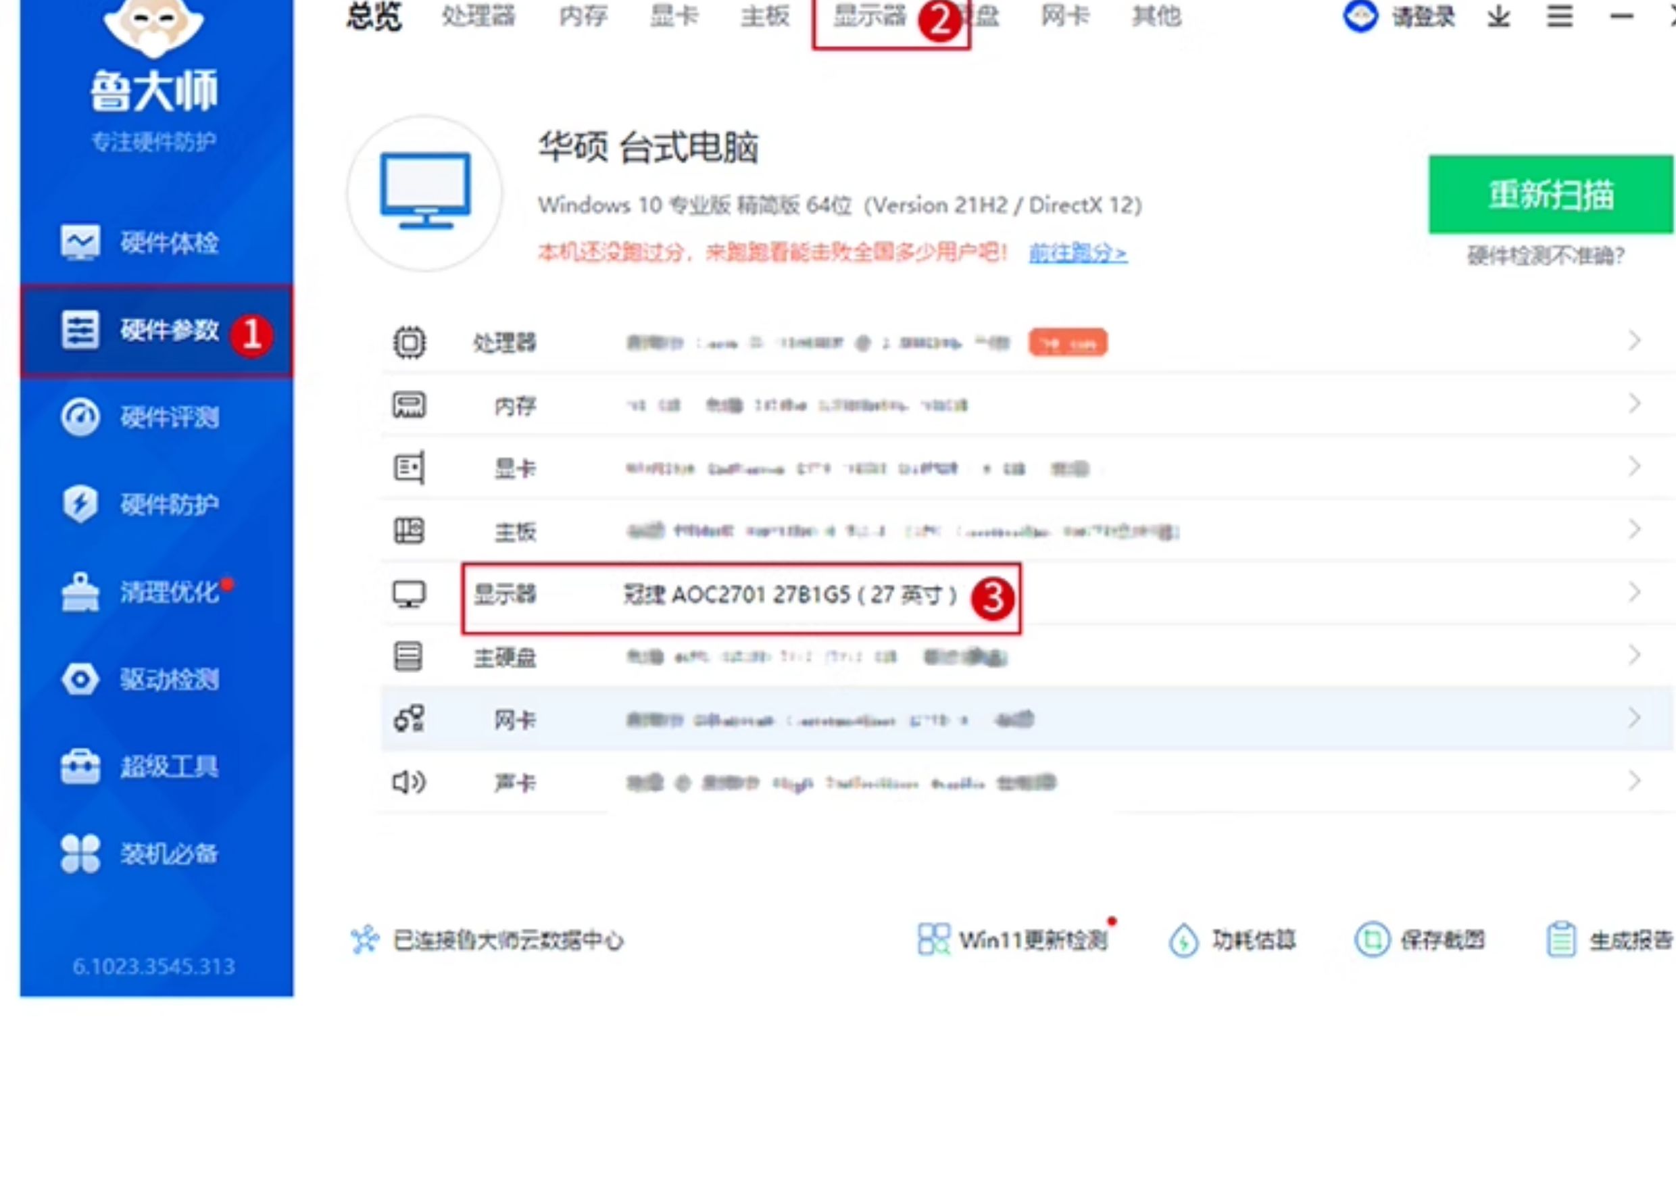Click the 前往跑分 link
The height and width of the screenshot is (1184, 1676).
[x=1078, y=253]
